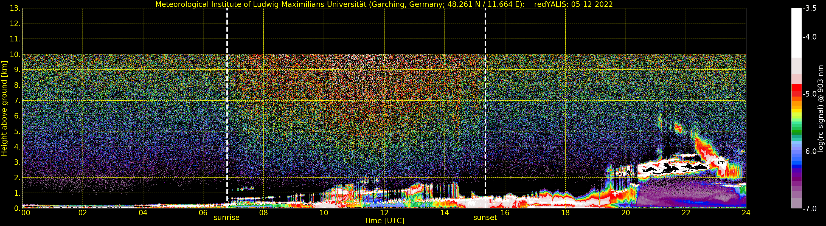This screenshot has height=226, width=826.
Task: Click the '1.' height tick label
Action: (17, 193)
